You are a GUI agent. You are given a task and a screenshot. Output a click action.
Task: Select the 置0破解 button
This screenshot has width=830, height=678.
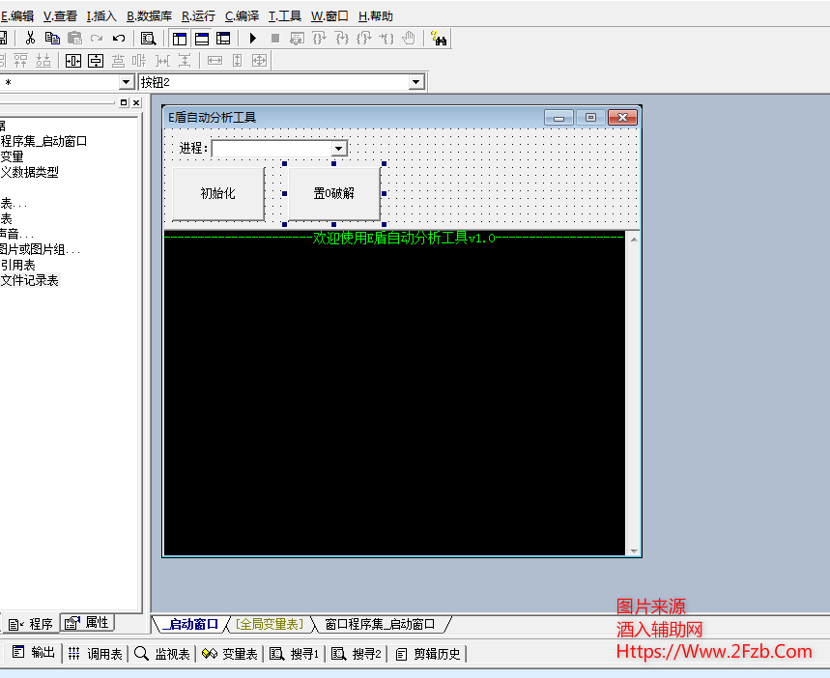pyautogui.click(x=333, y=193)
